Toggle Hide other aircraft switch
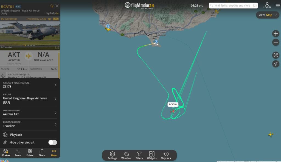This screenshot has width=281, height=162. pyautogui.click(x=52, y=142)
